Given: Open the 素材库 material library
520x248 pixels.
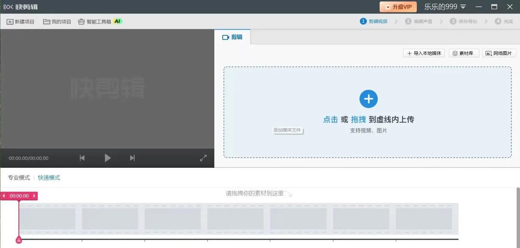Looking at the screenshot, I should 464,53.
